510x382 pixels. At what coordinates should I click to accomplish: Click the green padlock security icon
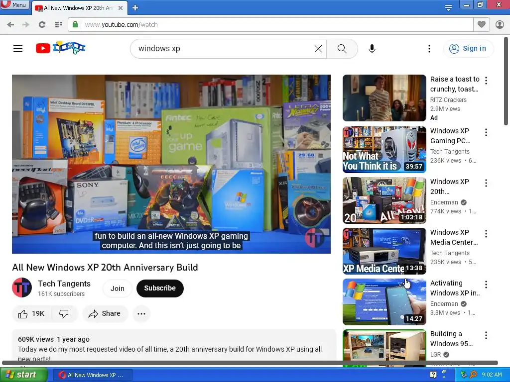click(75, 25)
